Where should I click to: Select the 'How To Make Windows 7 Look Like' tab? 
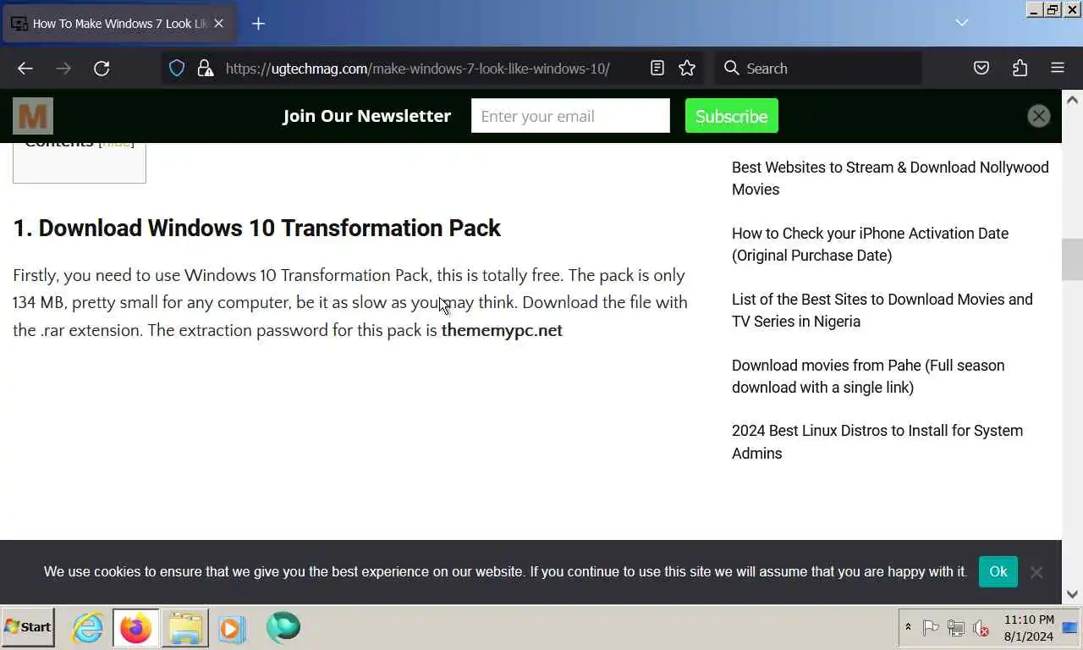tap(120, 24)
